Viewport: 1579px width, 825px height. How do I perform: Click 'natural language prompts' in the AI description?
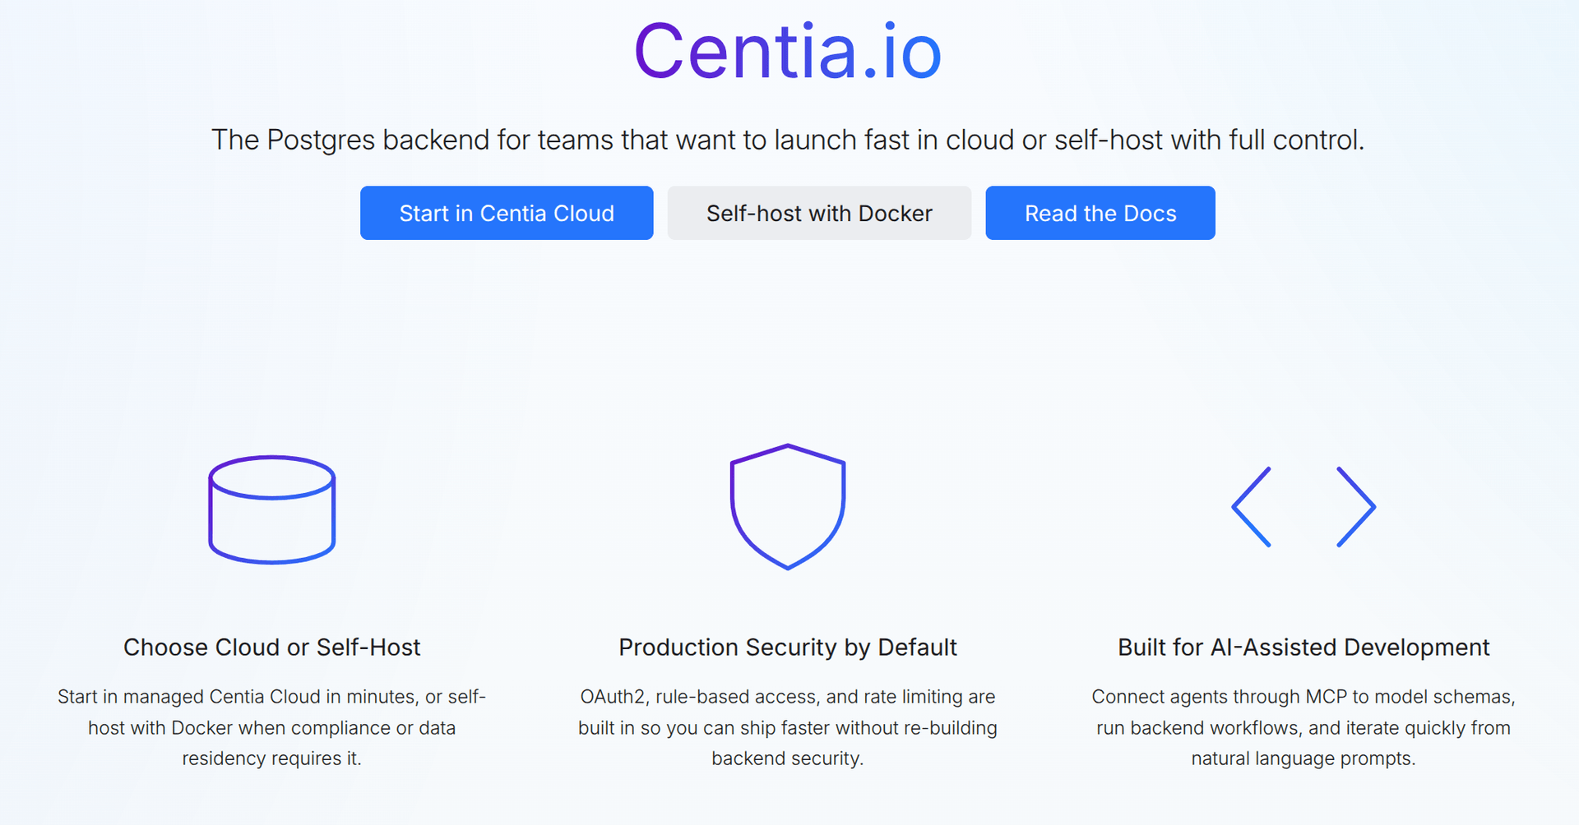click(x=1303, y=758)
